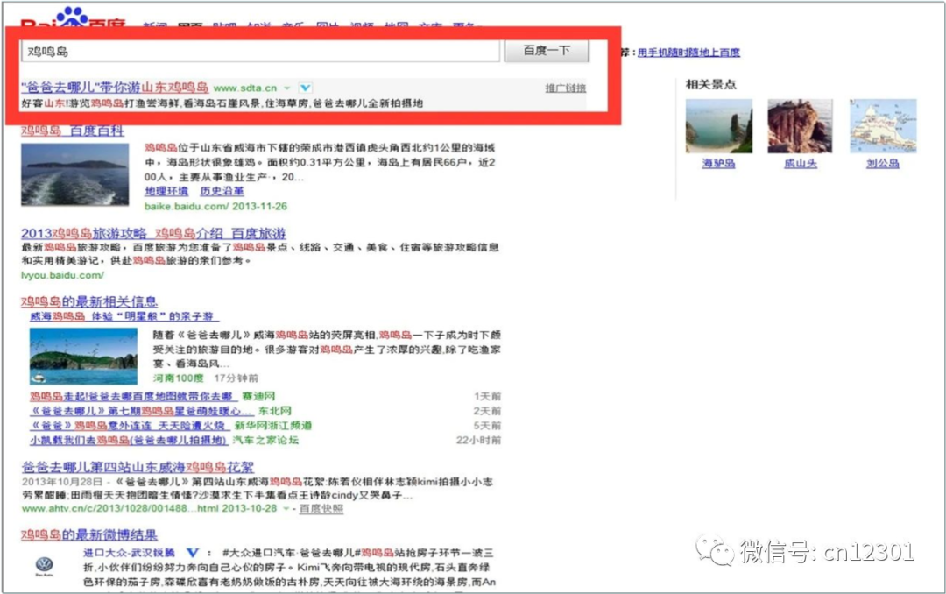Open the 鸡鸣岛_百度百科 result title

point(73,131)
